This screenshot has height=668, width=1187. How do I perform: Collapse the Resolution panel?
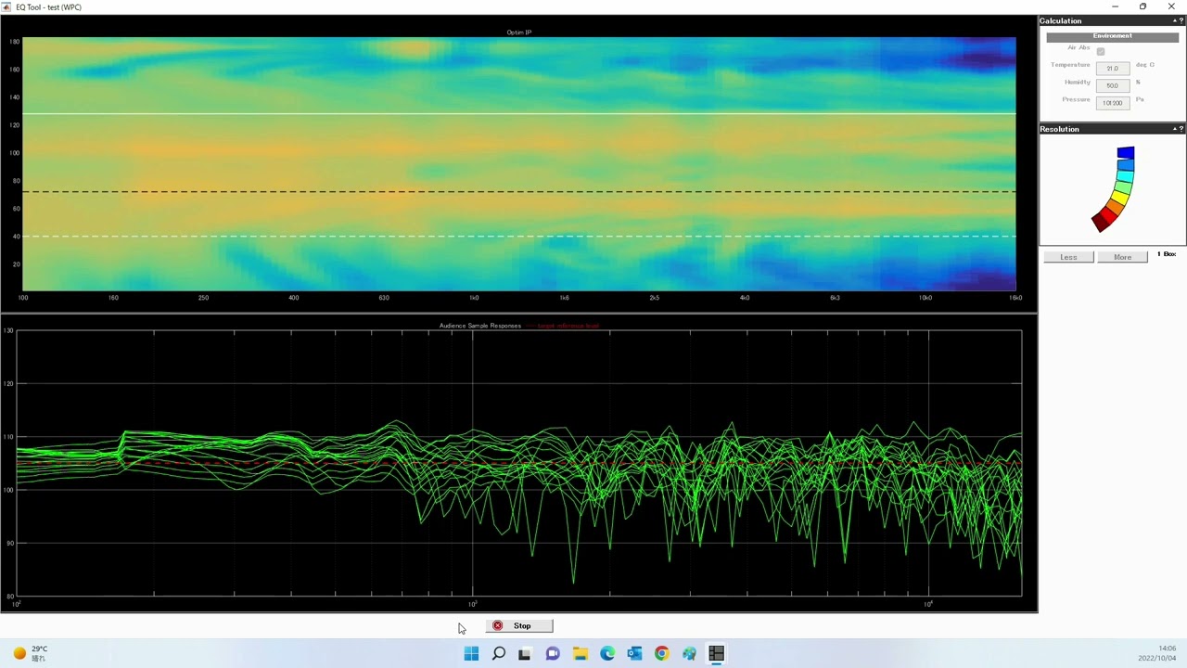pos(1175,129)
